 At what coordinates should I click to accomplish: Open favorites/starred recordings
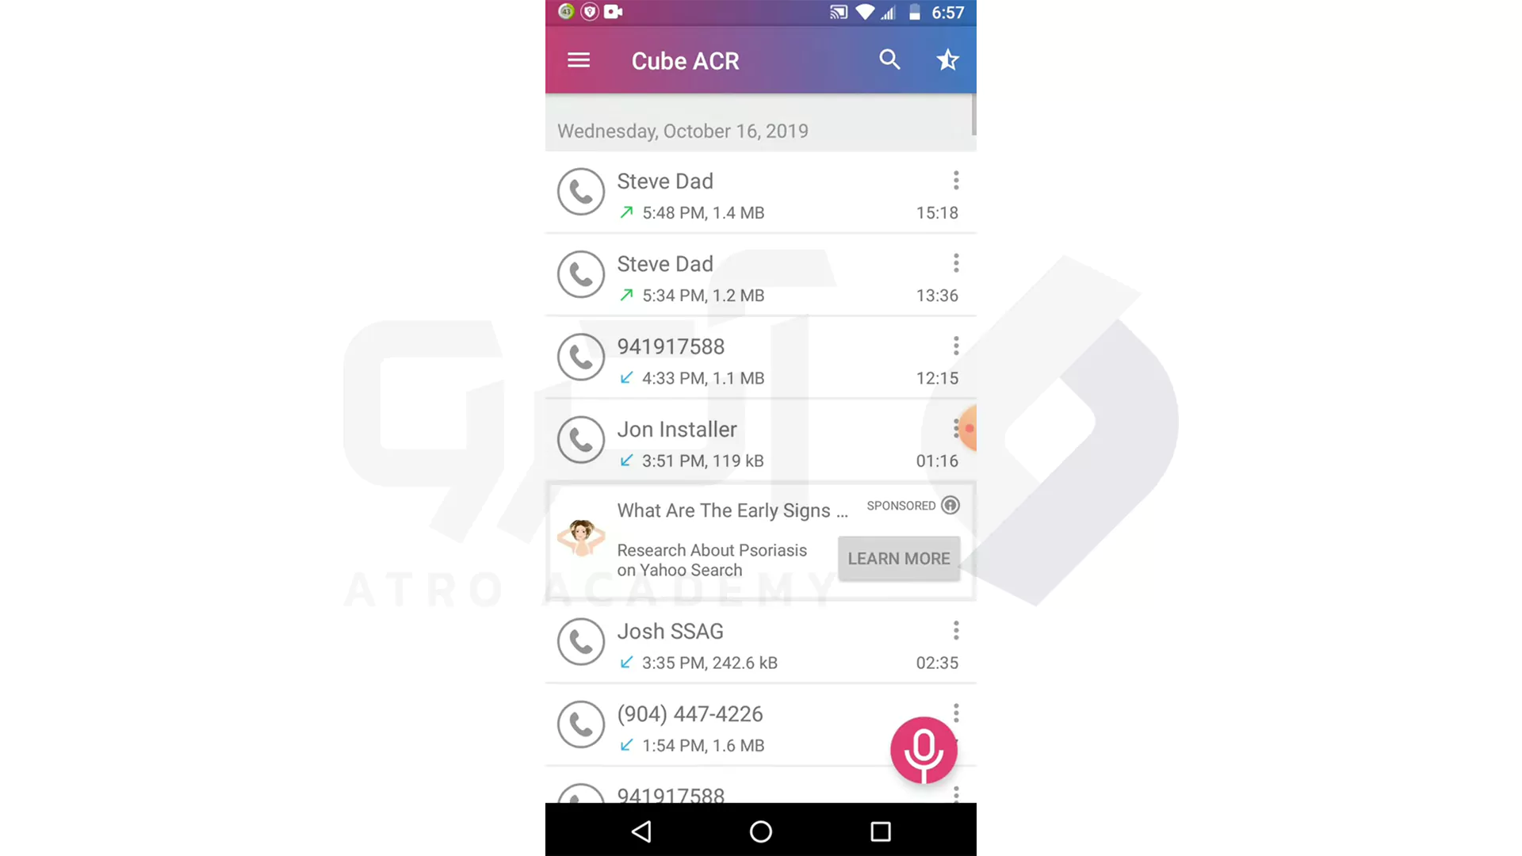point(946,59)
